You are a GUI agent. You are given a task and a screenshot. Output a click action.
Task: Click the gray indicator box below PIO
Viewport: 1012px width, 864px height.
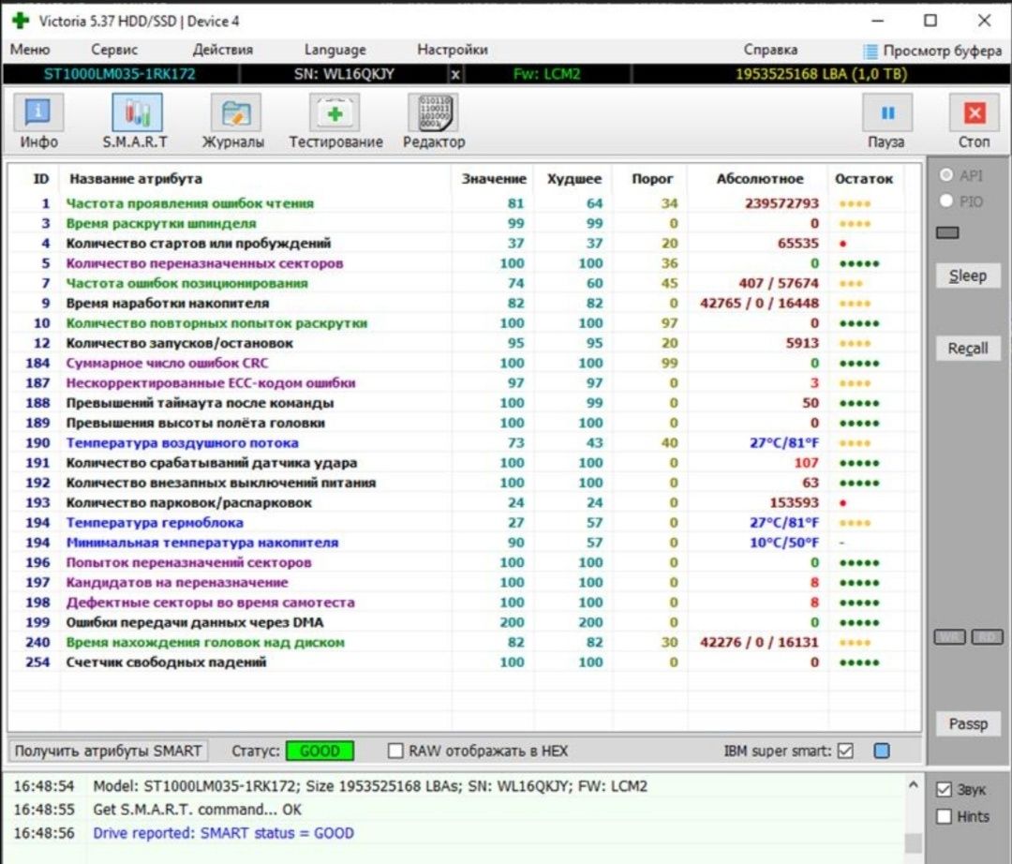tap(947, 233)
